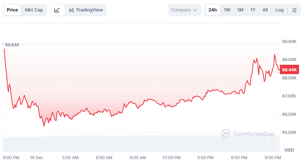Click the USD currency label
This screenshot has width=303, height=160.
click(289, 150)
